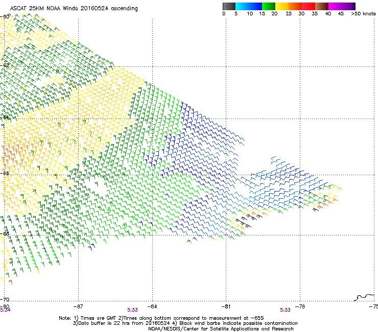
Task: Click the longitude label '-87'
Action: 78,306
